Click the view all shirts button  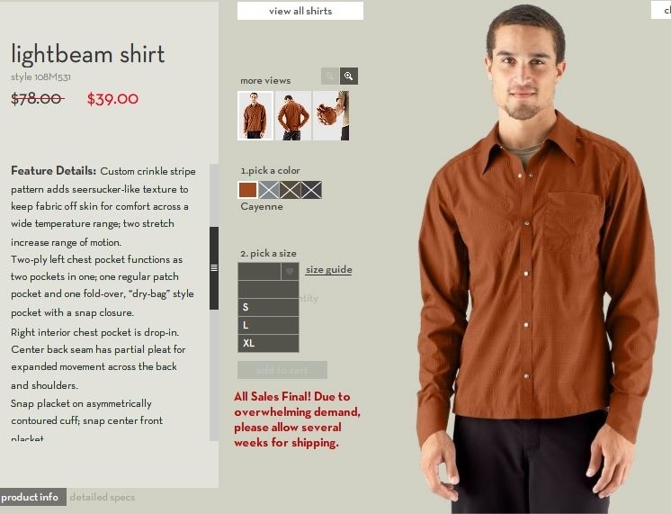(300, 11)
